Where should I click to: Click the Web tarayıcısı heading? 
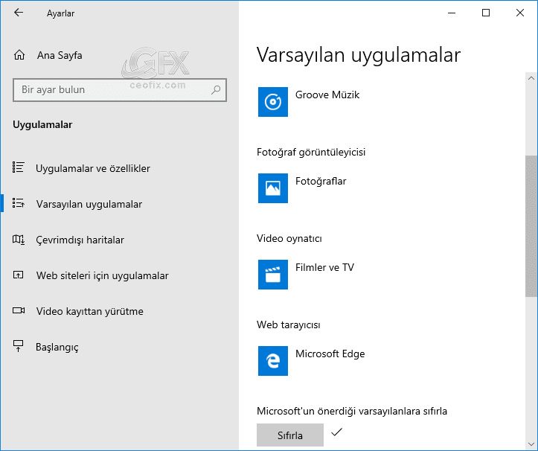click(x=288, y=324)
